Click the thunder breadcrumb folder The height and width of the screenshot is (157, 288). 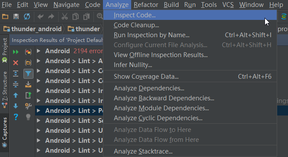tap(84, 29)
